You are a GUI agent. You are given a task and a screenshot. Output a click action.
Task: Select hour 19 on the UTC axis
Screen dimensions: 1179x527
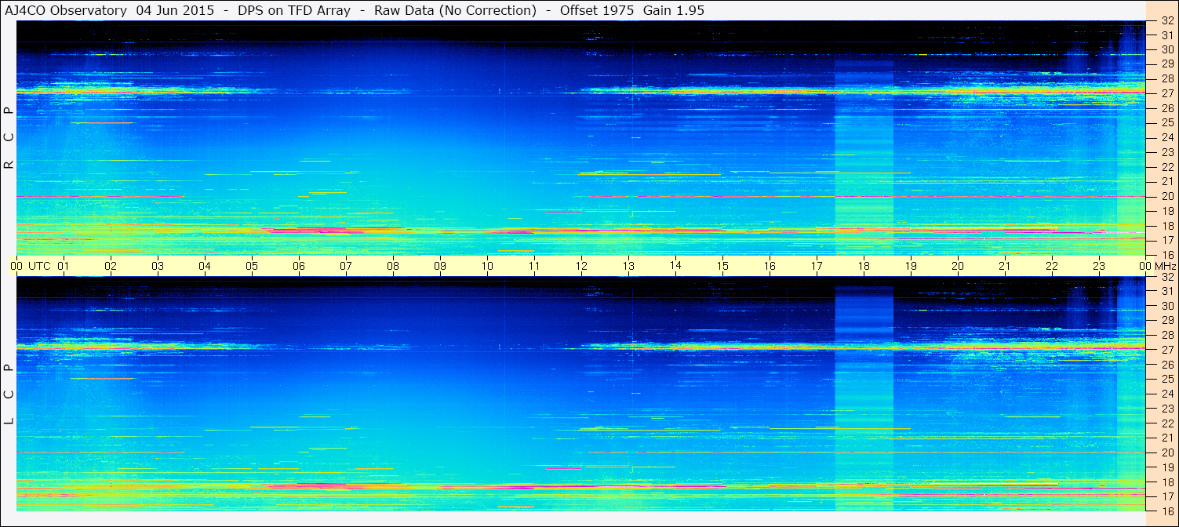click(911, 266)
